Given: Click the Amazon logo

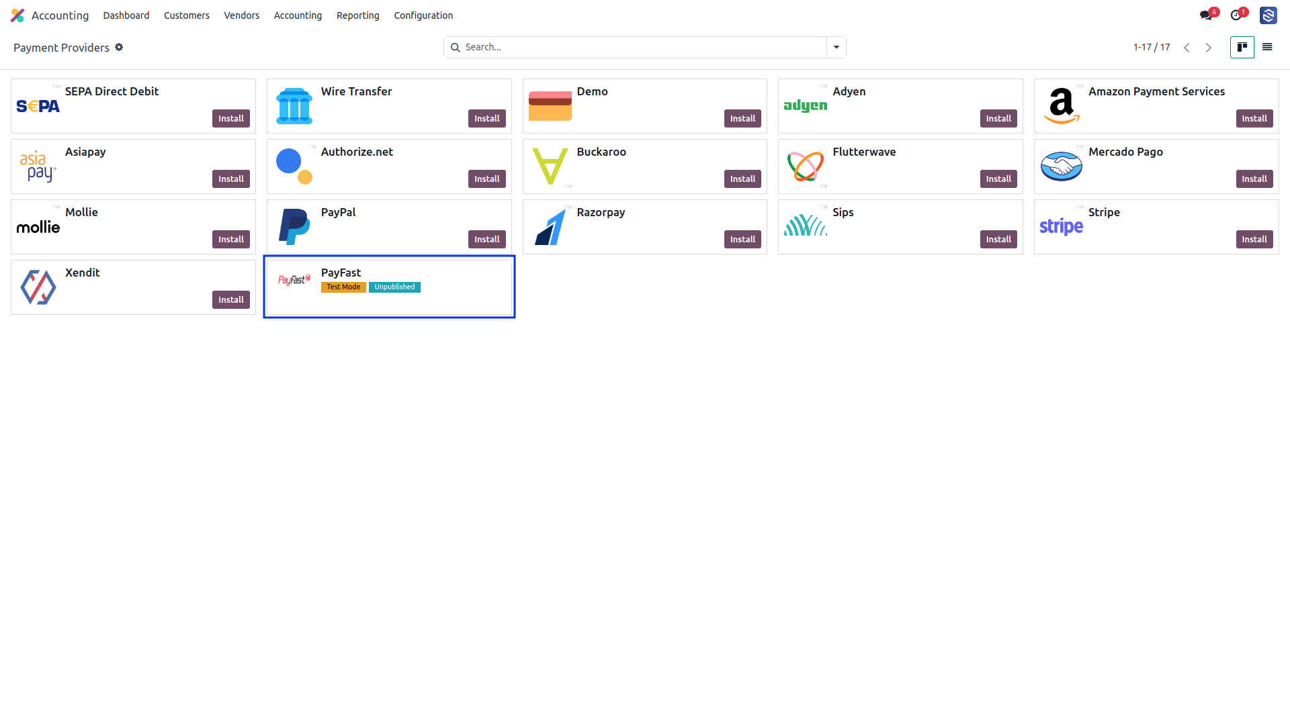Looking at the screenshot, I should click(x=1062, y=106).
